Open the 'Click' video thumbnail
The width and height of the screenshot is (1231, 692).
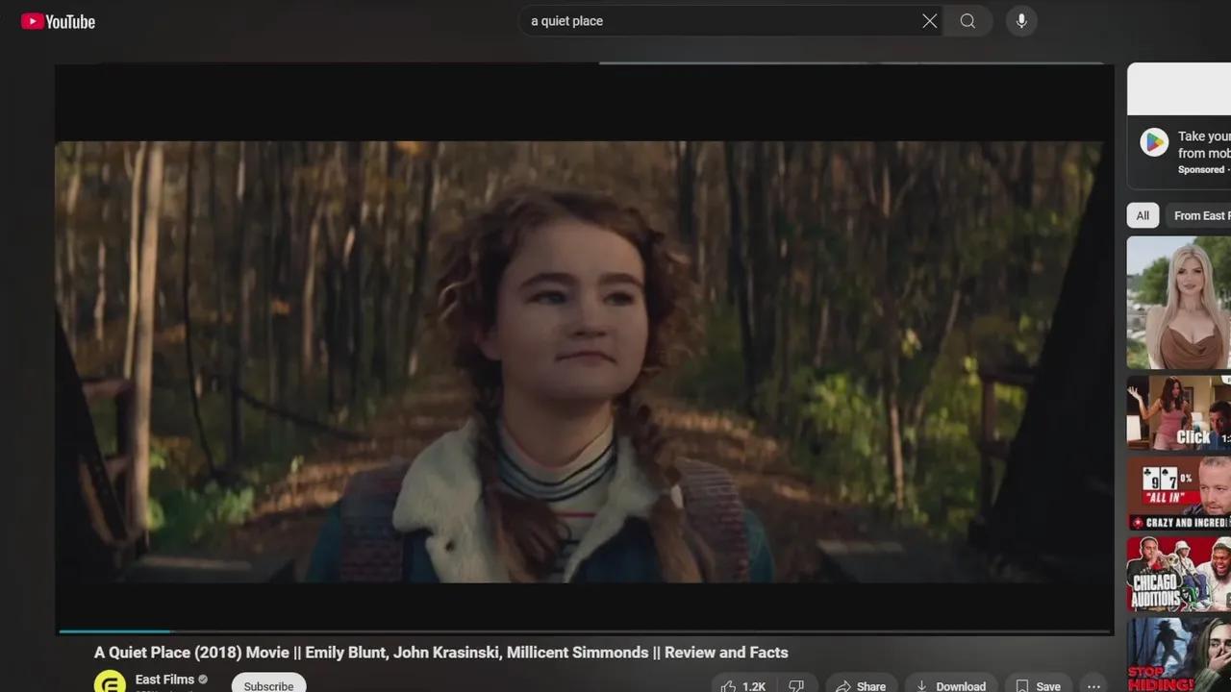tap(1179, 412)
